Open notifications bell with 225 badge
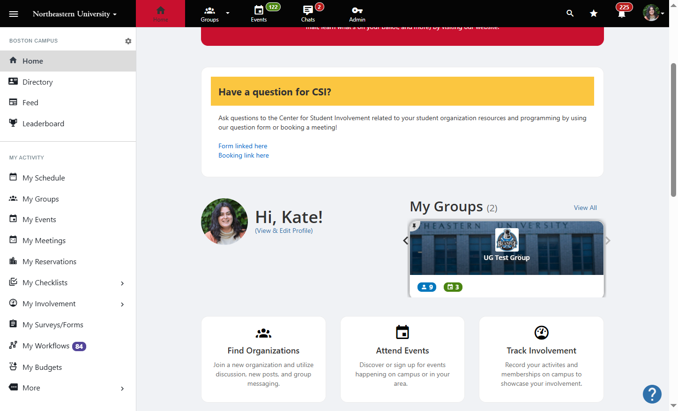Viewport: 678px width, 411px height. click(x=622, y=14)
